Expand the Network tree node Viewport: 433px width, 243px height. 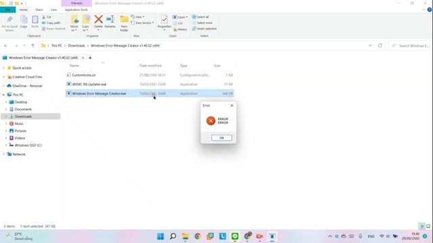tap(3, 155)
